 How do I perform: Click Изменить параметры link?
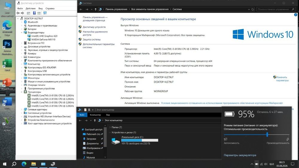[x=282, y=79]
